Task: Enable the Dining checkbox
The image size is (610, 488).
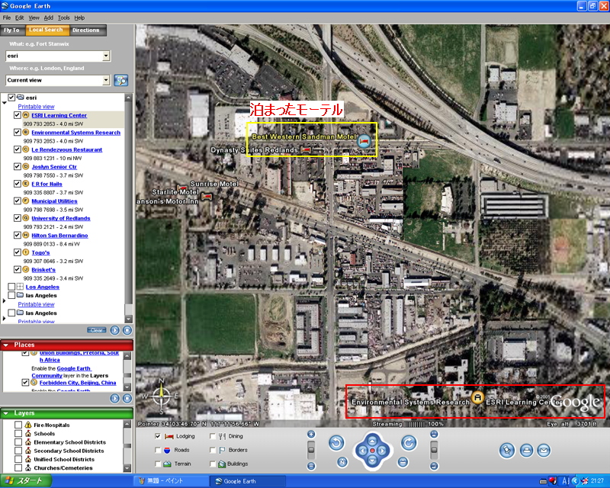Action: coord(213,436)
